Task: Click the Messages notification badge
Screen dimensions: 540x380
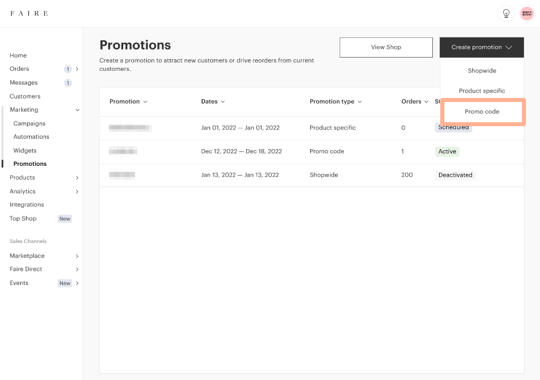Action: coord(68,83)
